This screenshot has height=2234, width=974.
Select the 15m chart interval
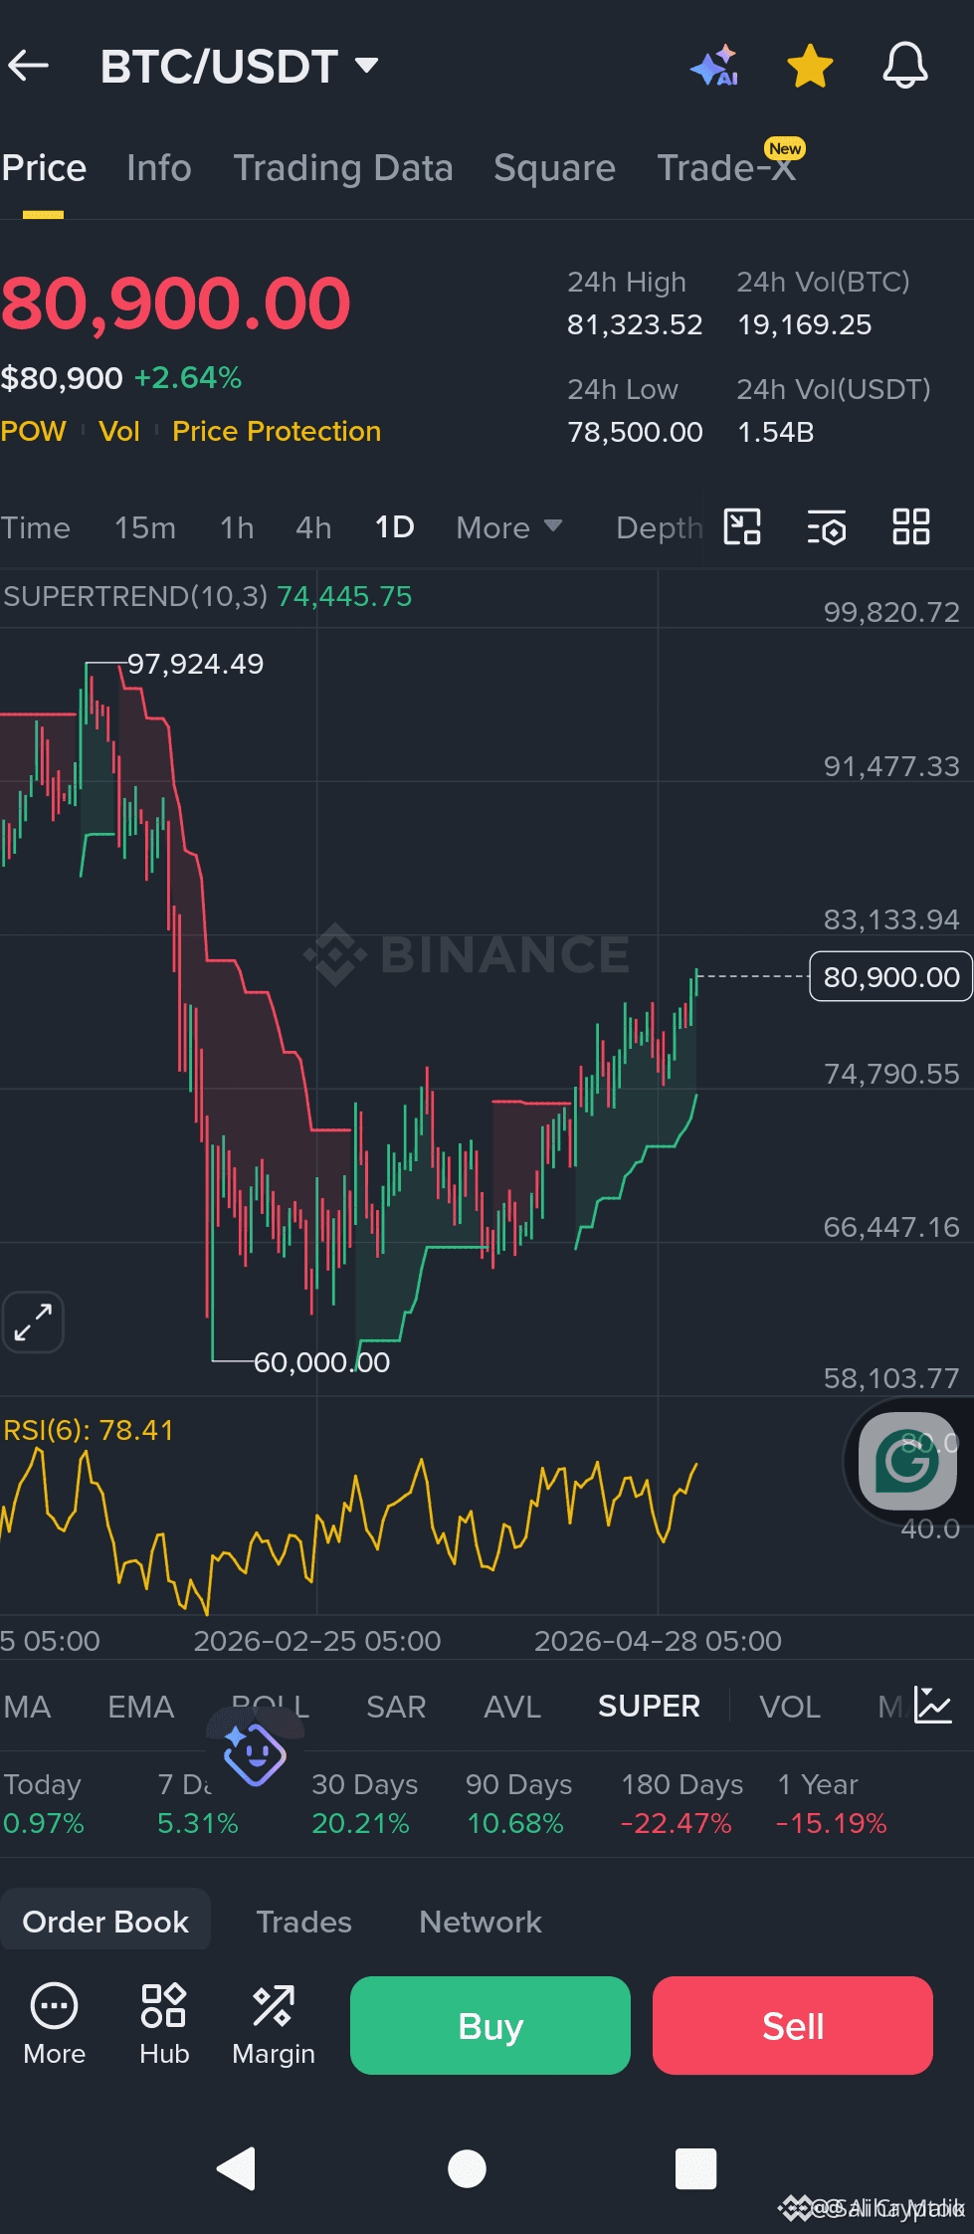coord(145,527)
